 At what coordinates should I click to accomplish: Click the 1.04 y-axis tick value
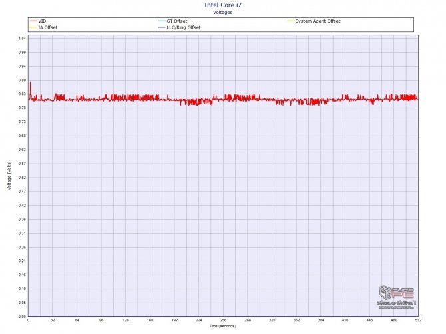(x=22, y=39)
